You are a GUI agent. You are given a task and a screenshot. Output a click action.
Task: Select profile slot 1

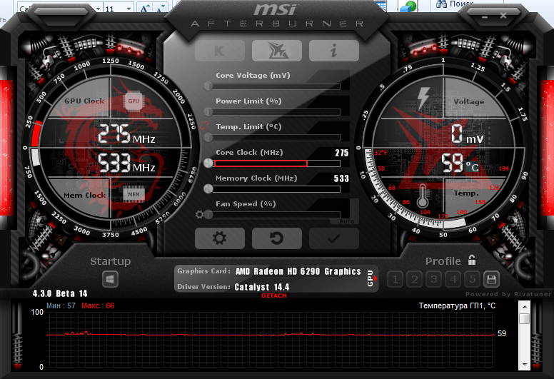point(395,279)
